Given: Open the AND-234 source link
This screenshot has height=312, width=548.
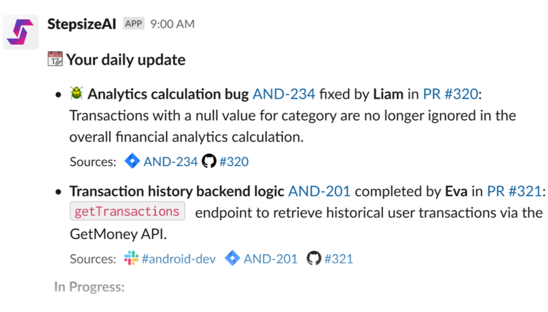Looking at the screenshot, I should (x=171, y=162).
